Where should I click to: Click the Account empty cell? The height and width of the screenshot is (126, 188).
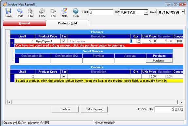pyautogui.click(x=130, y=61)
